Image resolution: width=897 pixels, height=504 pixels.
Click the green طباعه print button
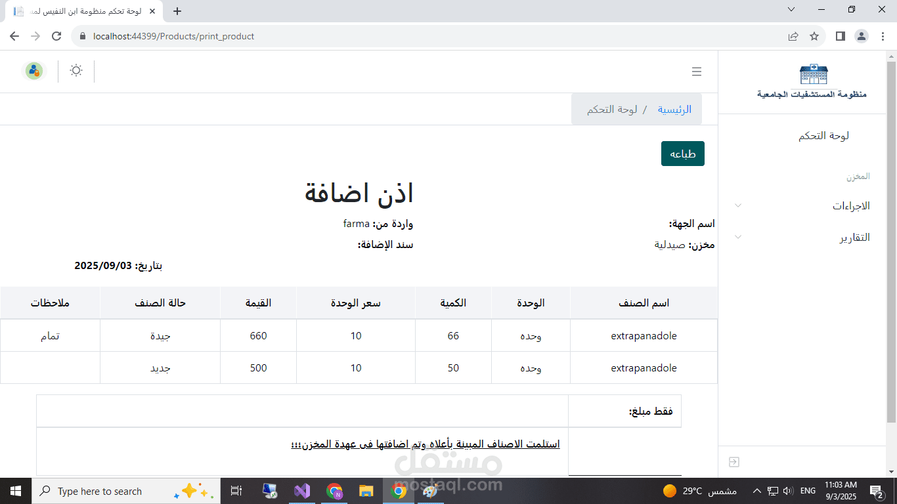683,154
